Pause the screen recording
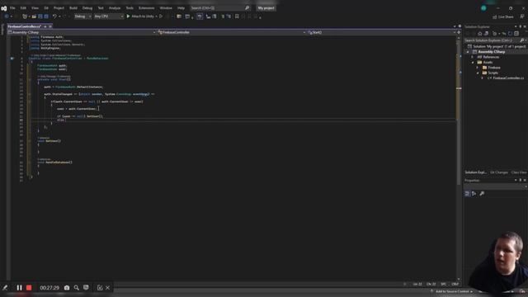The height and width of the screenshot is (297, 528). pyautogui.click(x=19, y=288)
